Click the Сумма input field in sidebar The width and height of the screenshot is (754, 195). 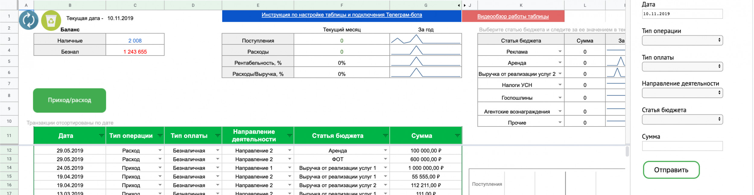pyautogui.click(x=682, y=146)
